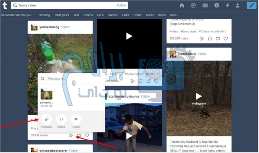
Task: Click the blue pencil compose post button
Action: click(251, 5)
